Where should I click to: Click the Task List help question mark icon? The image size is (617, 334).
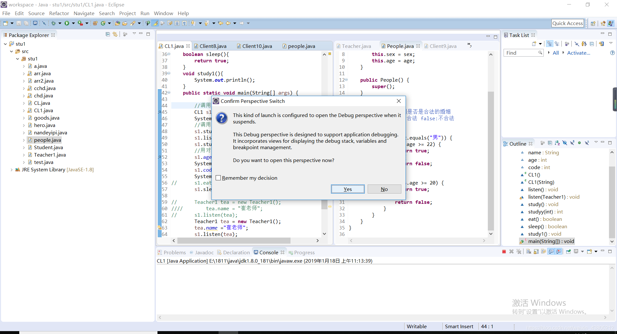click(613, 53)
